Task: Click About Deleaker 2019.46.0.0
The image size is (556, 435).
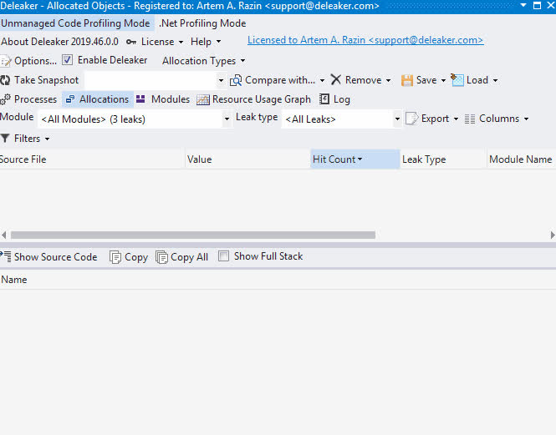Action: 59,42
